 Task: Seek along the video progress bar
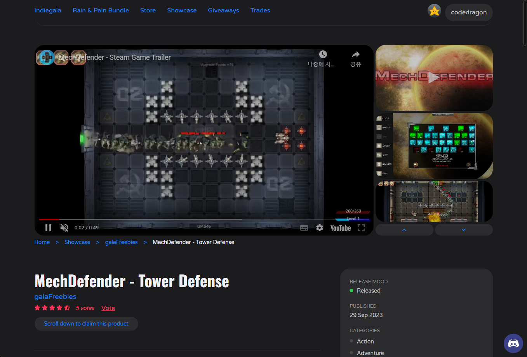204,219
